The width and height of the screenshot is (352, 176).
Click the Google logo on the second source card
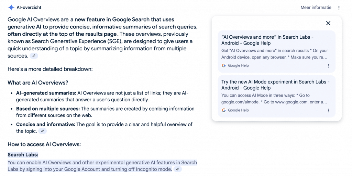tap(223, 110)
